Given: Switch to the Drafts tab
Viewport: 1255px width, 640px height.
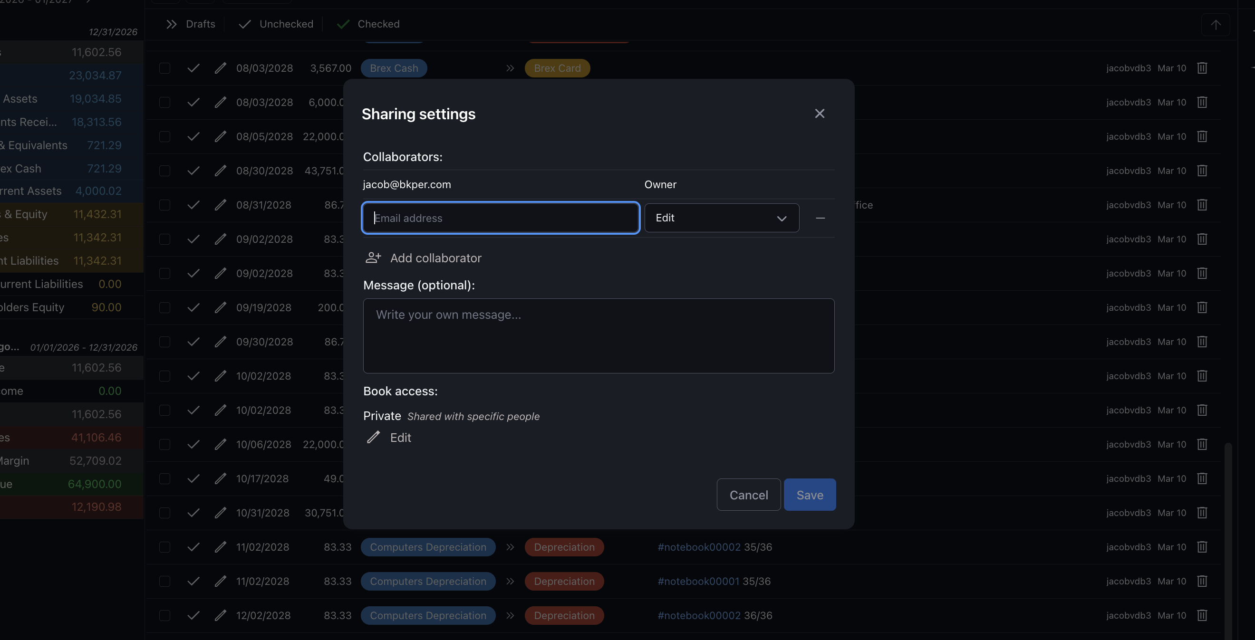Looking at the screenshot, I should (191, 24).
